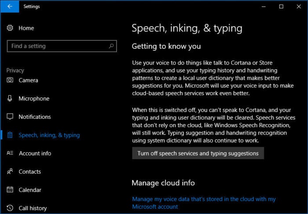Open the Microphone privacy page

pyautogui.click(x=34, y=99)
